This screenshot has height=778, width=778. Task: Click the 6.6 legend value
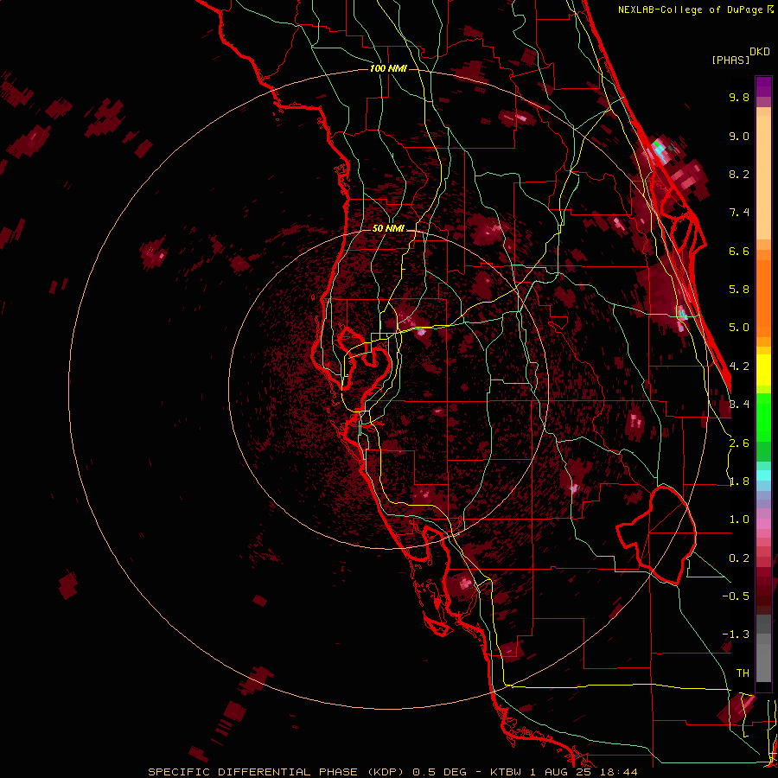[739, 251]
